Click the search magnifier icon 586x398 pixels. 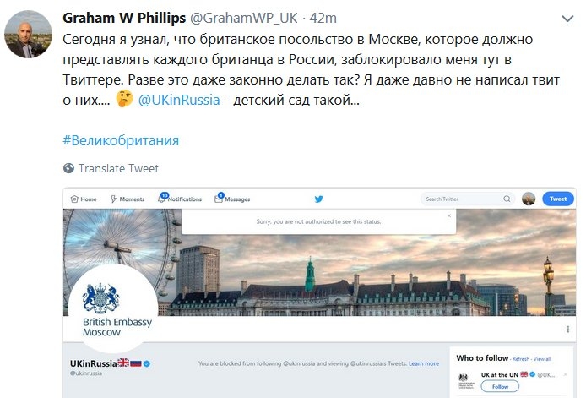(x=507, y=199)
